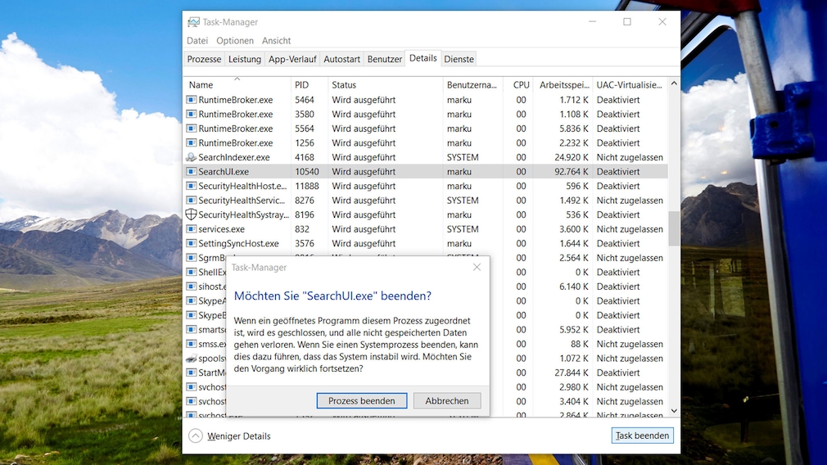
Task: Switch to the Leistung tab
Action: [x=244, y=59]
